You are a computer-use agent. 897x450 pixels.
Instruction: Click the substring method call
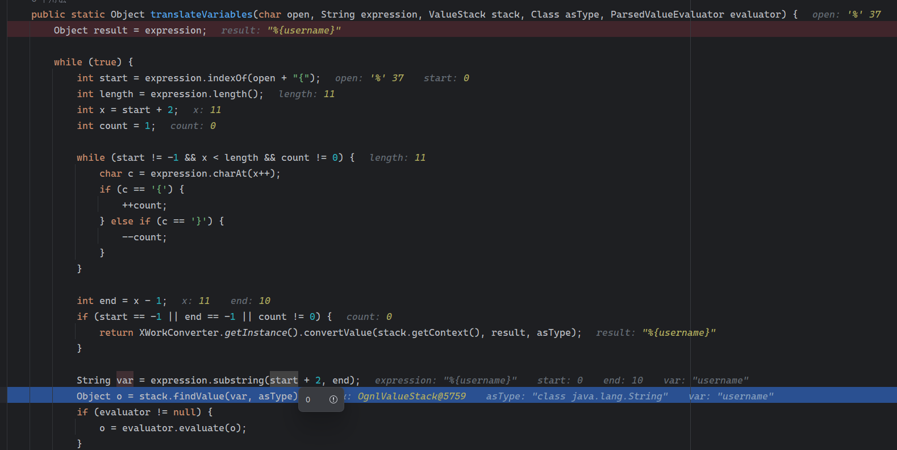click(x=239, y=380)
